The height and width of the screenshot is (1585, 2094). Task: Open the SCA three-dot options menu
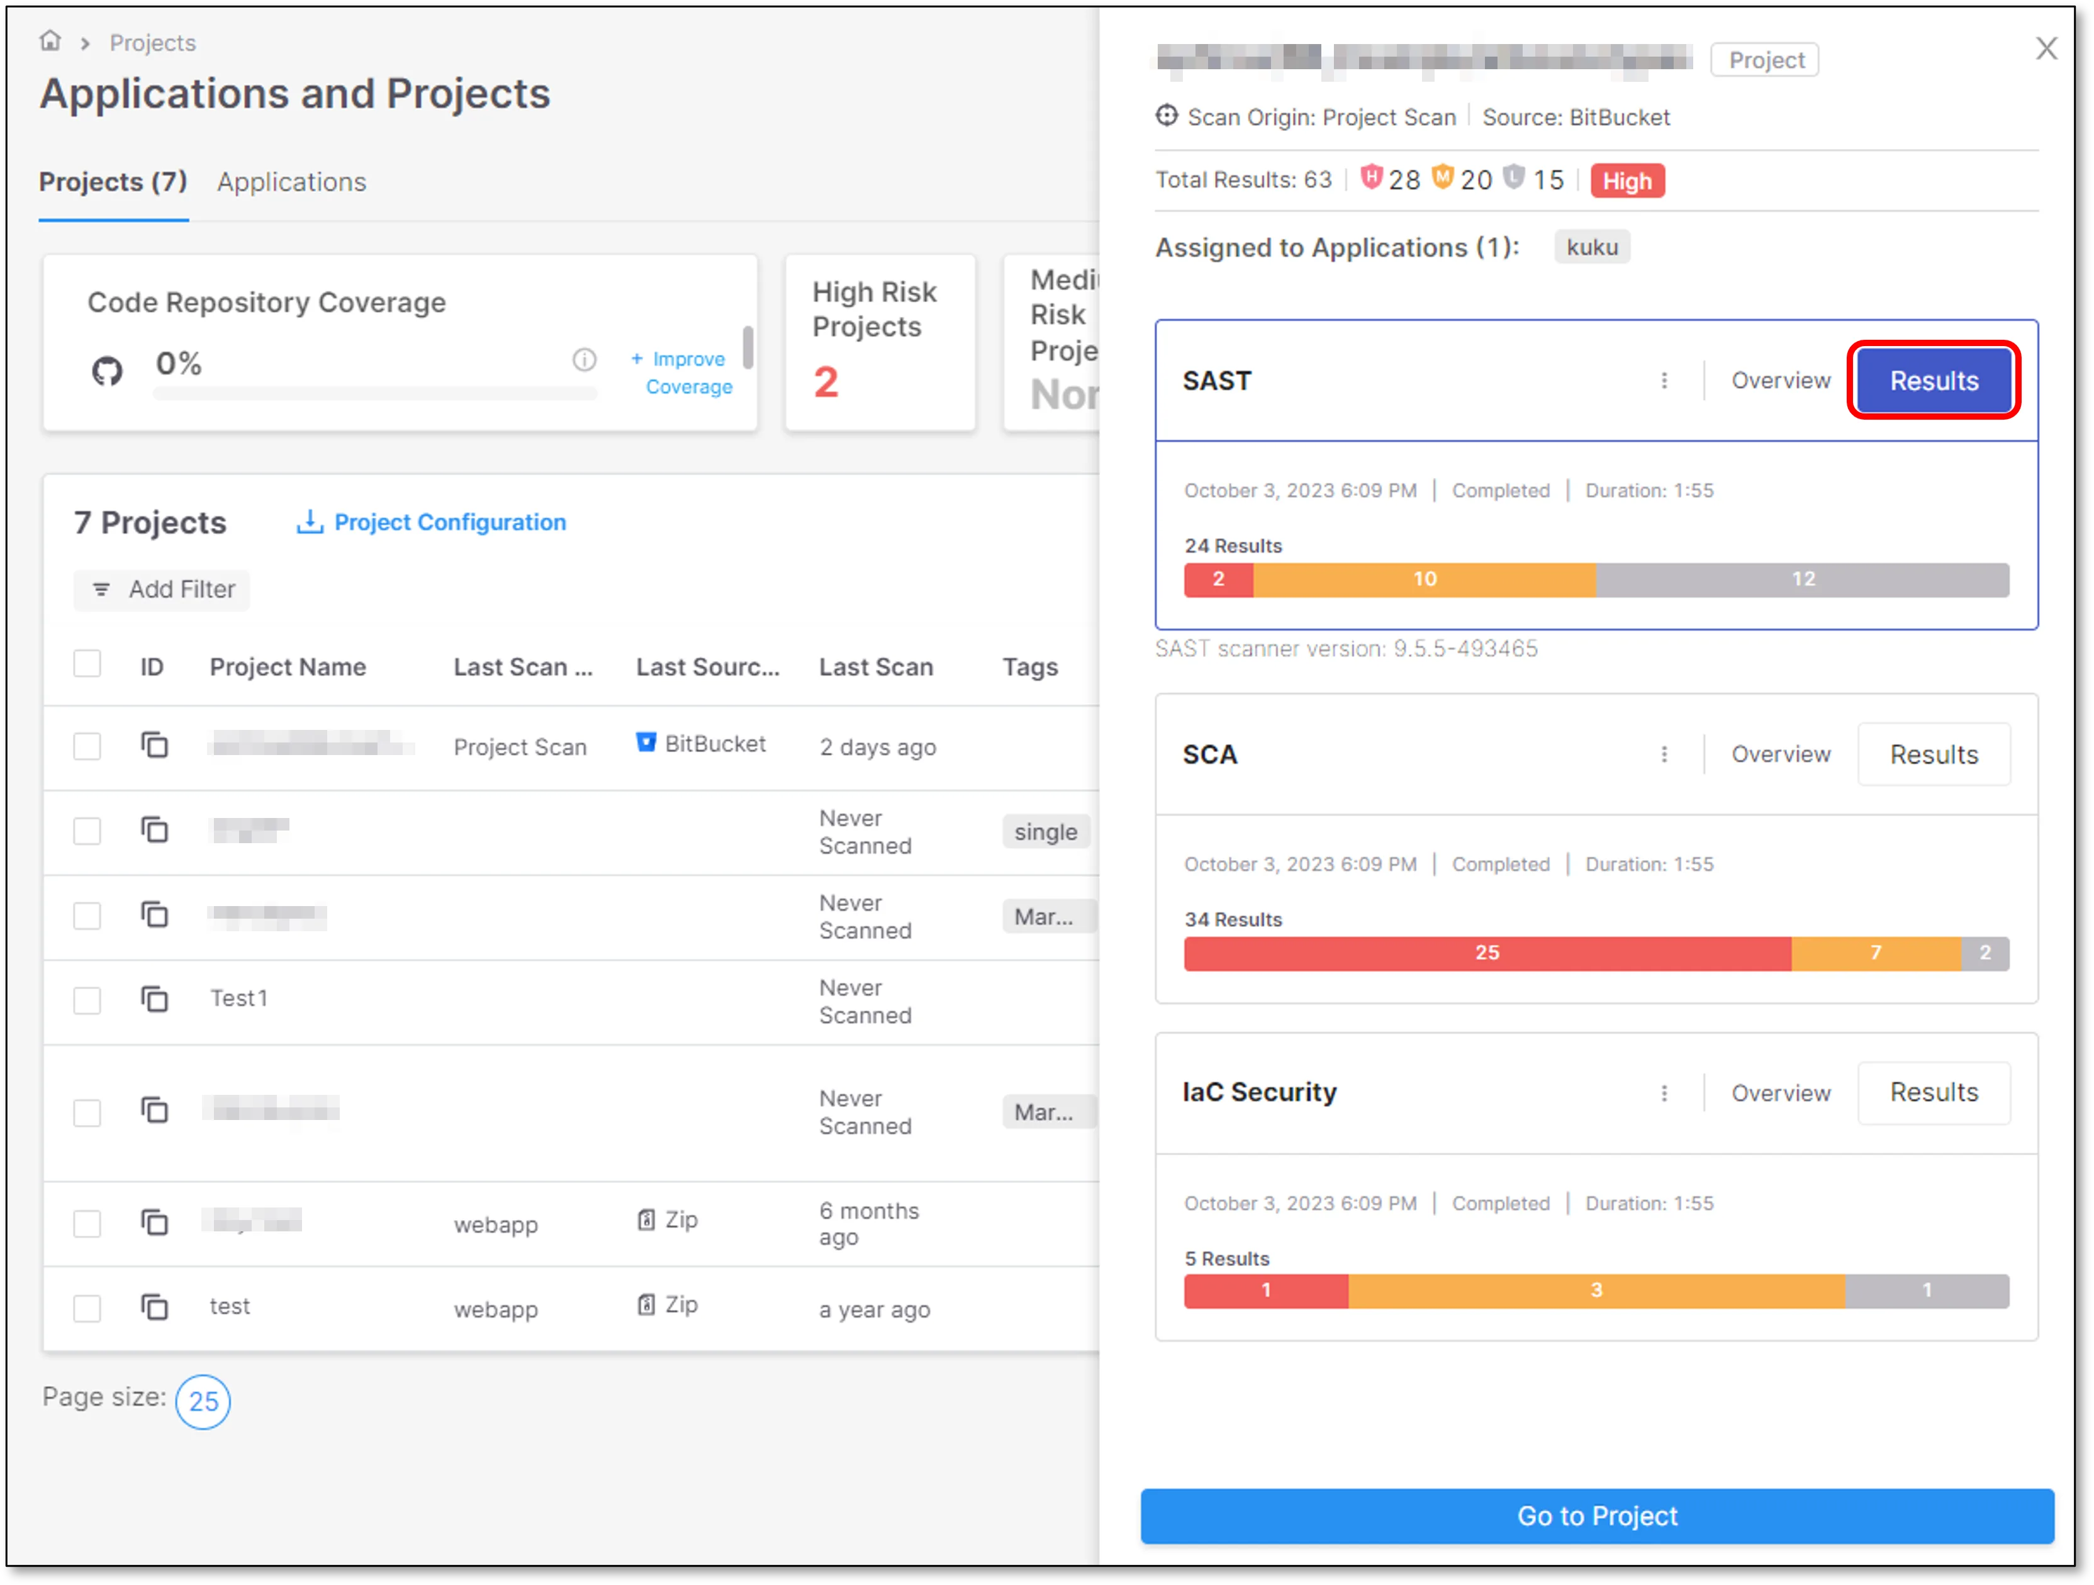1665,754
